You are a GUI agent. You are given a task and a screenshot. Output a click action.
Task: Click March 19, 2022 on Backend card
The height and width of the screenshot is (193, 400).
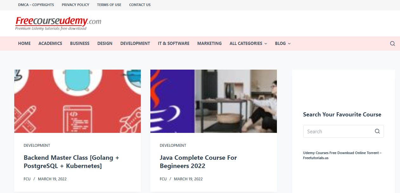52,179
